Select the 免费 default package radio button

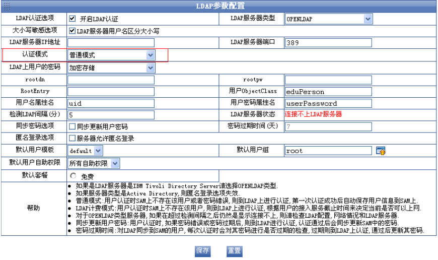[x=74, y=176]
